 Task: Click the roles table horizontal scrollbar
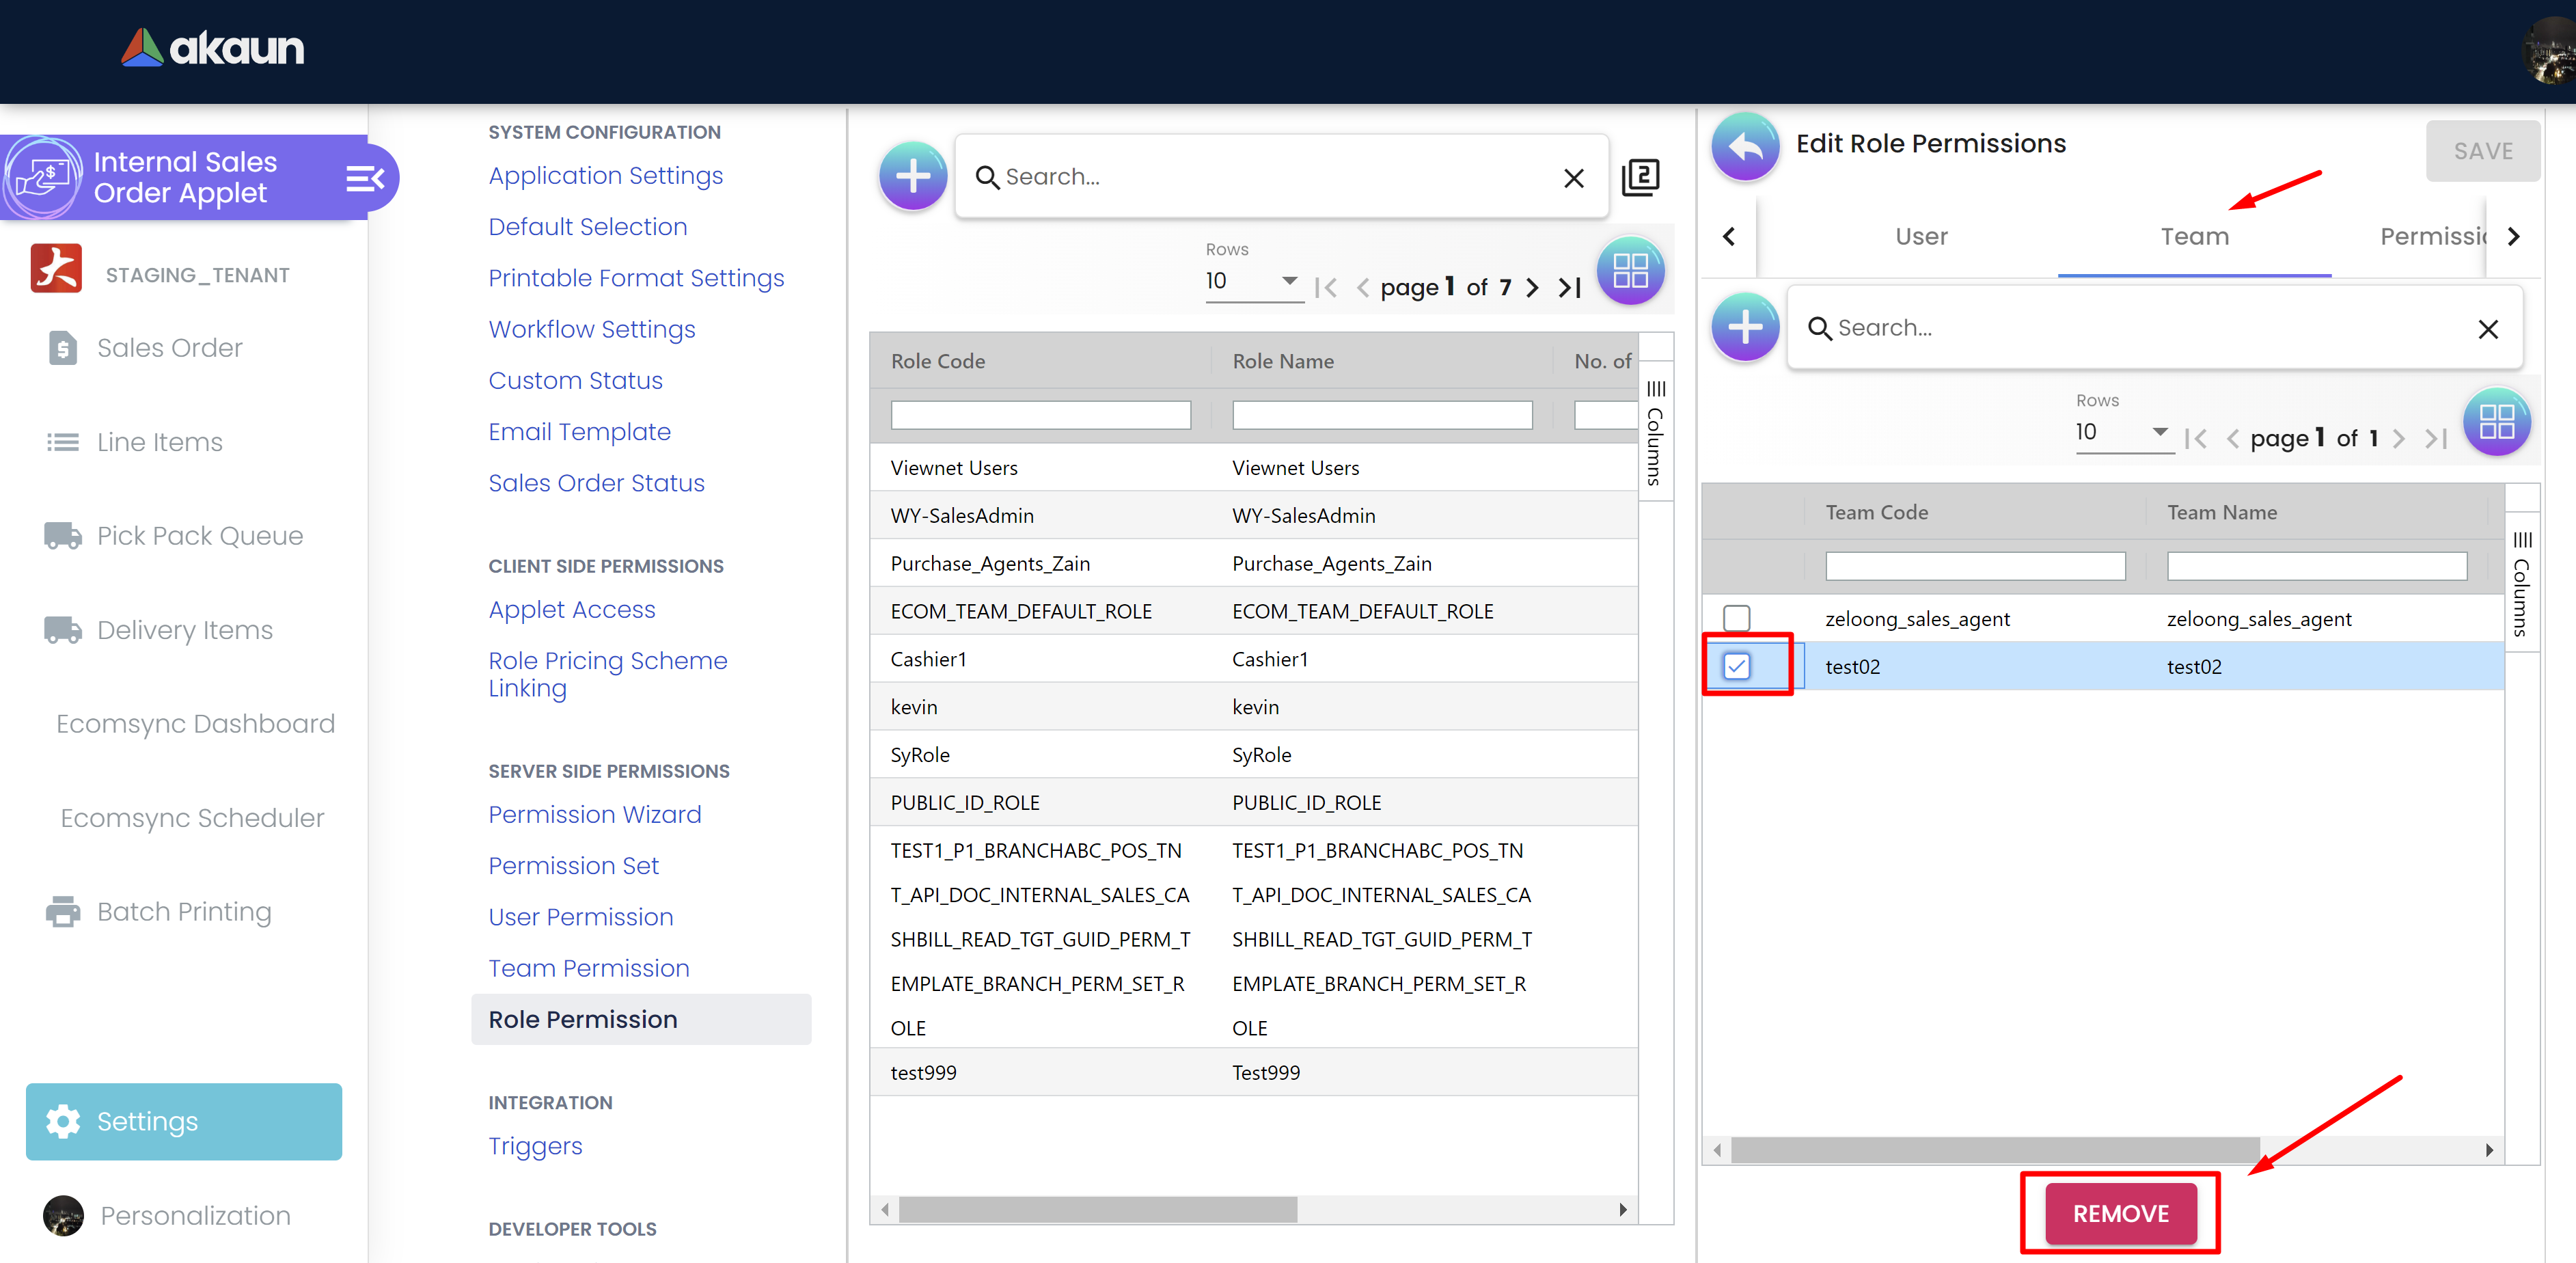[1097, 1210]
